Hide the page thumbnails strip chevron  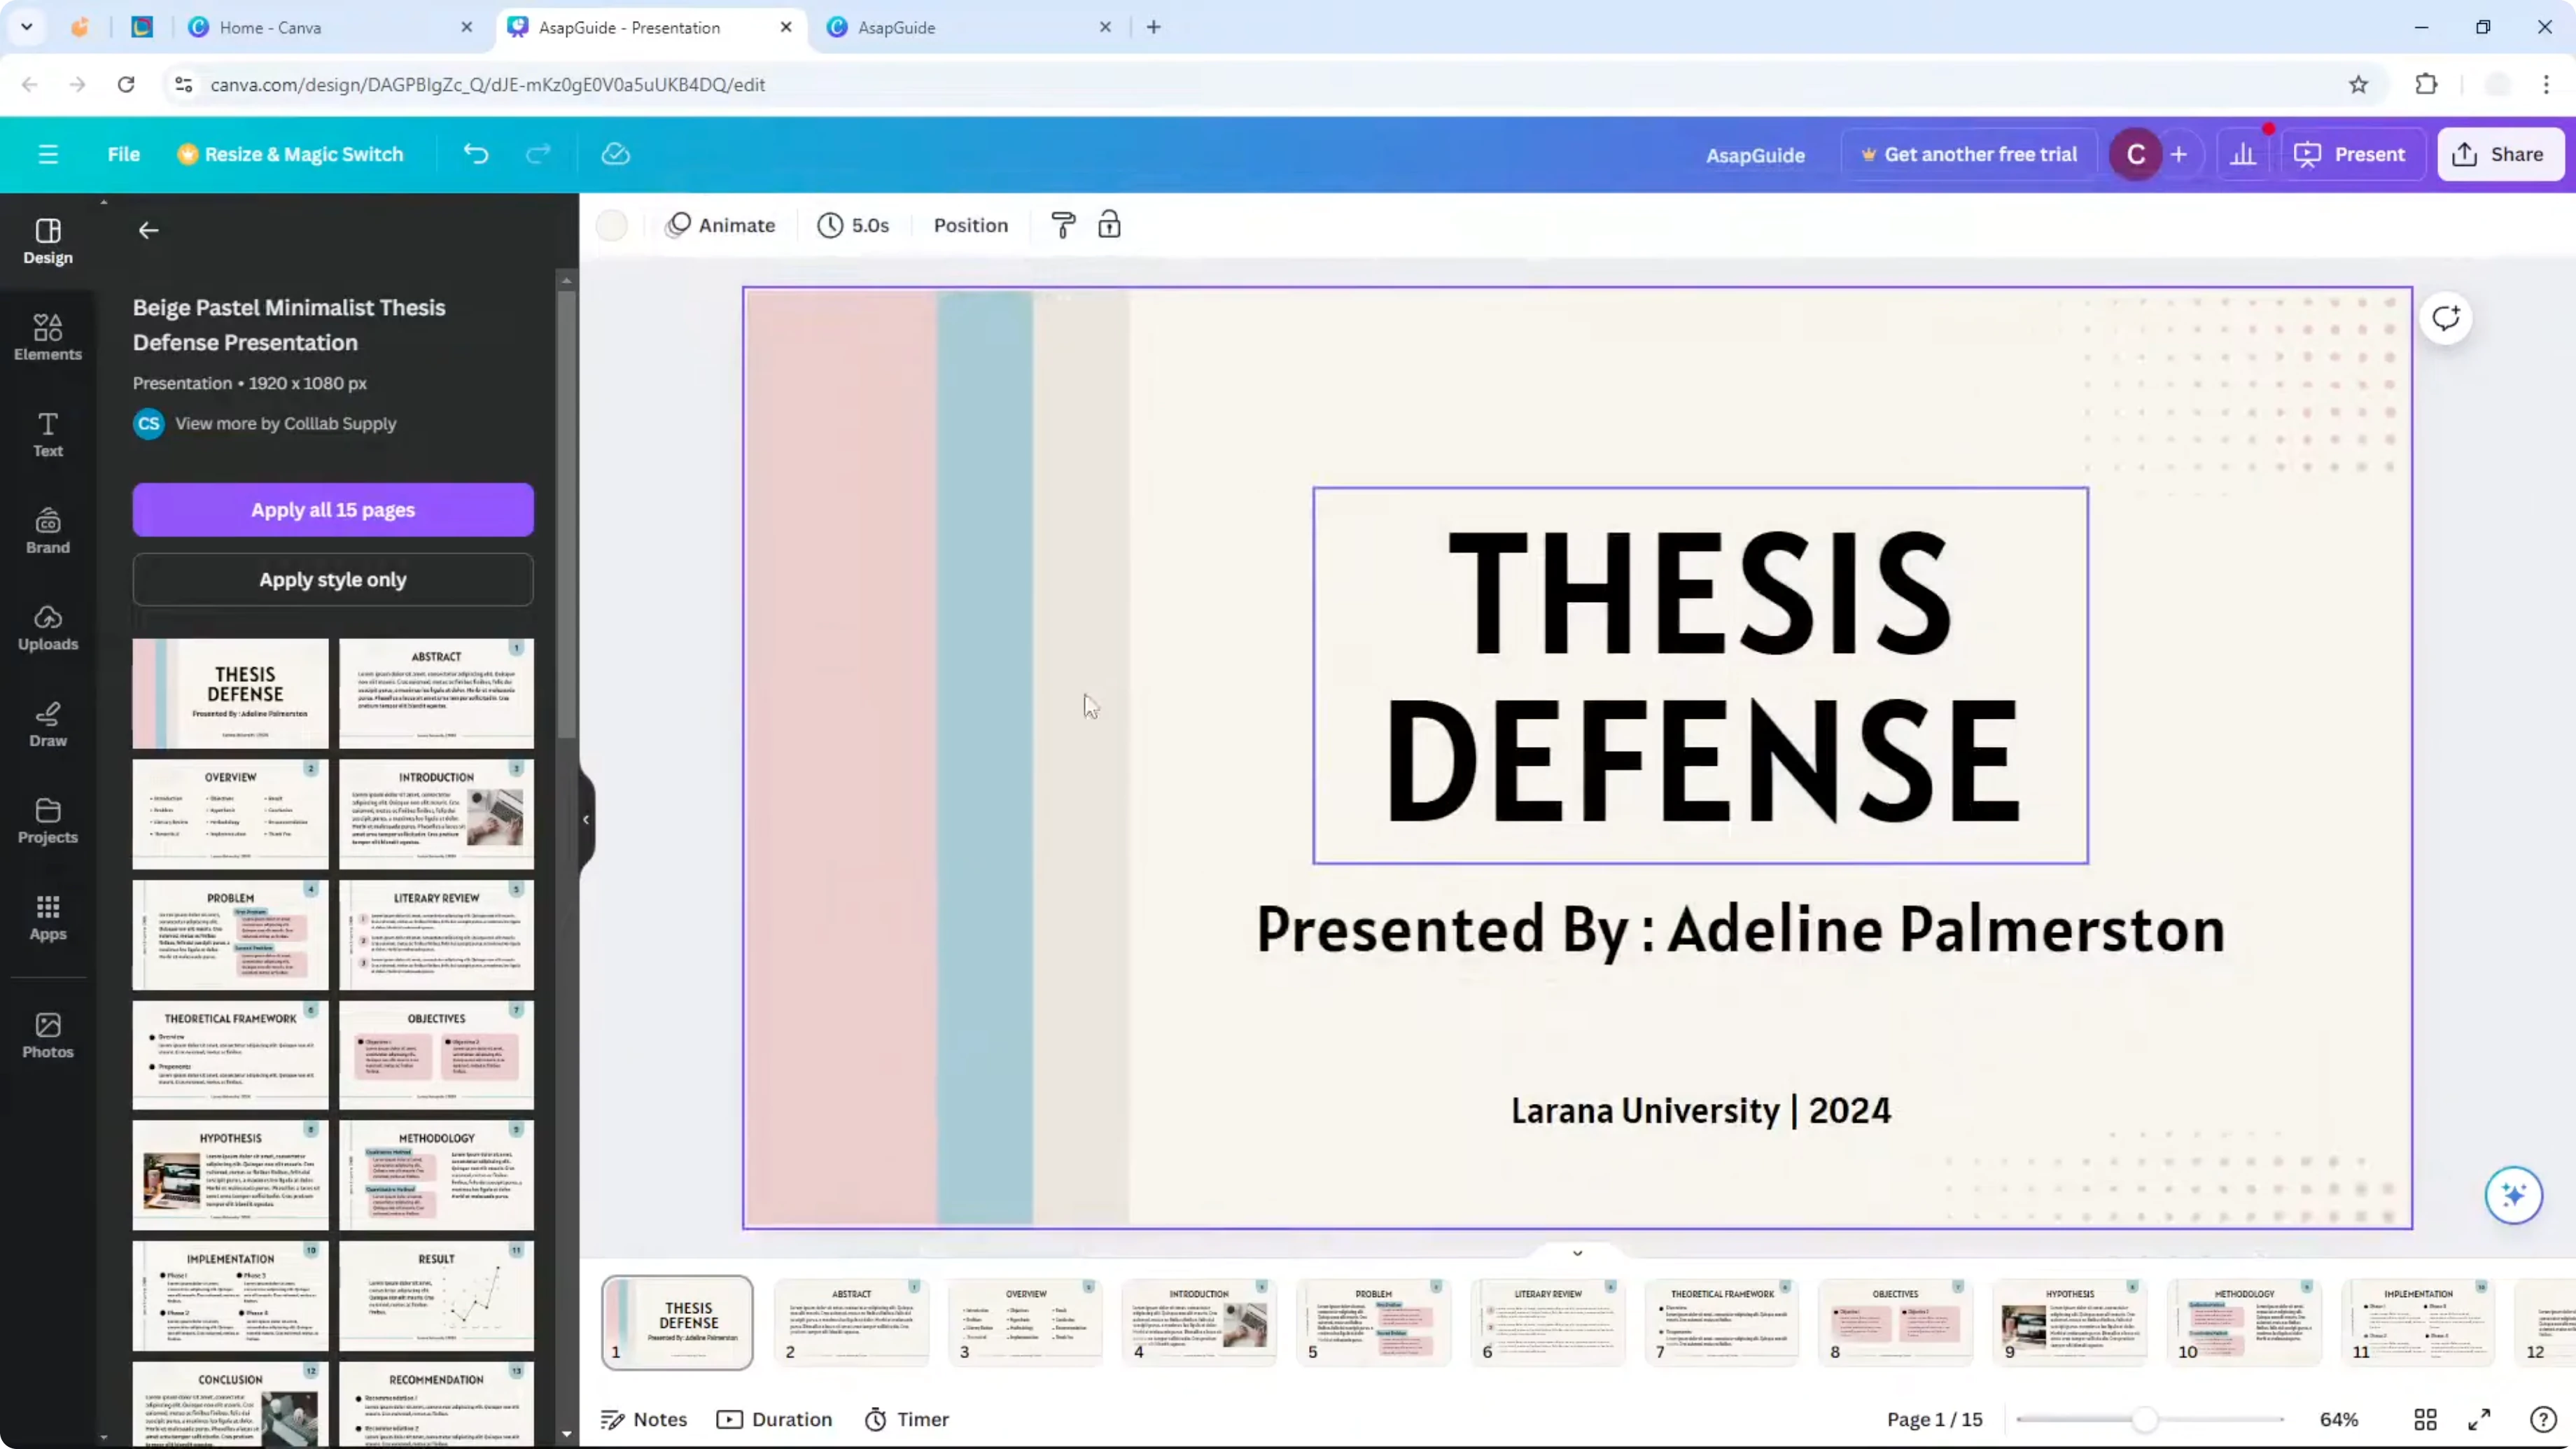pos(1577,1253)
